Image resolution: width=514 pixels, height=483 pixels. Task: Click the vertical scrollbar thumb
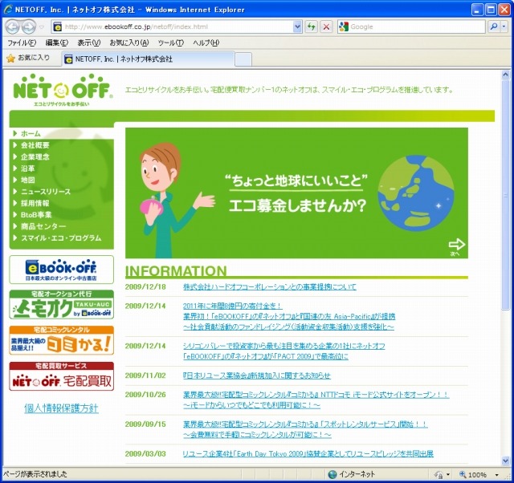505,195
